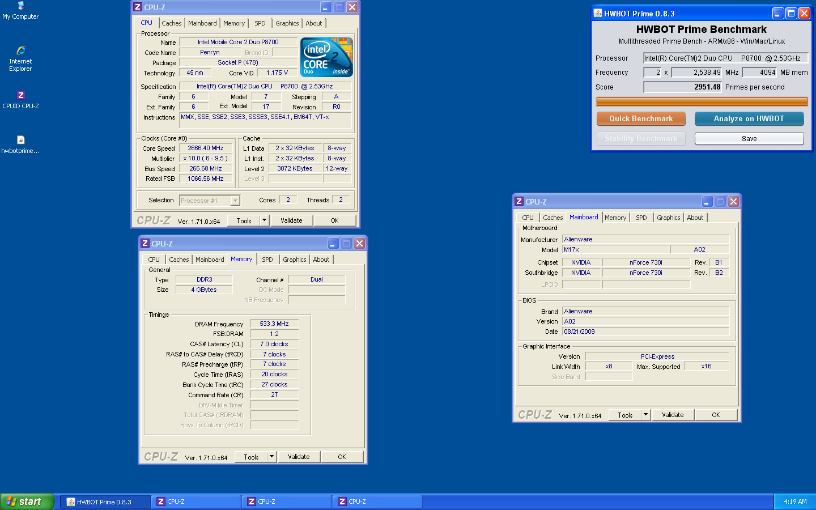Click CPU-Z icon in top CPU window title
Screen dimensions: 816x510
pyautogui.click(x=137, y=7)
